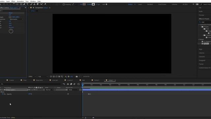Screen dimensions: 211x119
Task: Switch to the Learn workspace
Action: point(140,4)
